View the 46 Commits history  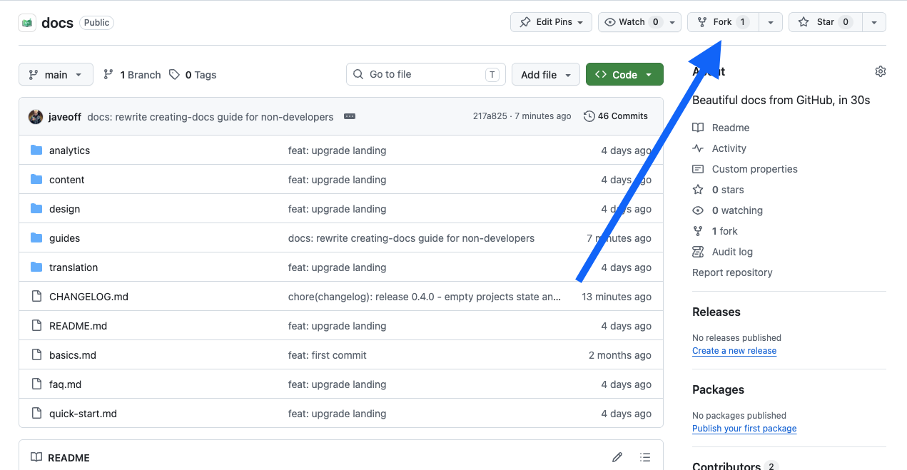coord(616,116)
